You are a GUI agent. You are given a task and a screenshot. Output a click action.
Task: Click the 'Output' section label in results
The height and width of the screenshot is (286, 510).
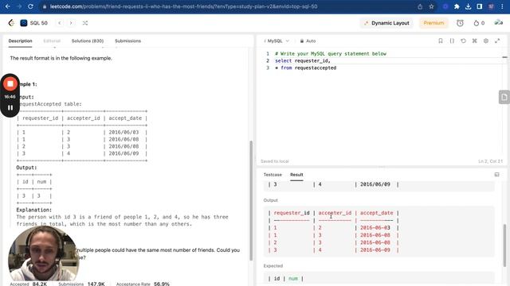(x=271, y=200)
